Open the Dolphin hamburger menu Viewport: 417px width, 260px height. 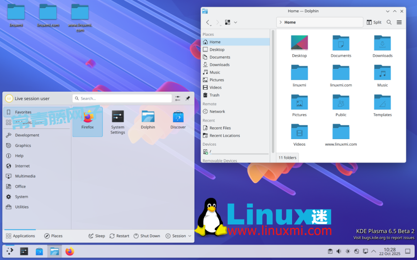[x=399, y=22]
